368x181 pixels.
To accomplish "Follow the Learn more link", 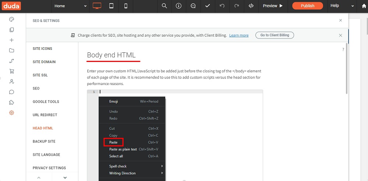I will click(x=239, y=35).
